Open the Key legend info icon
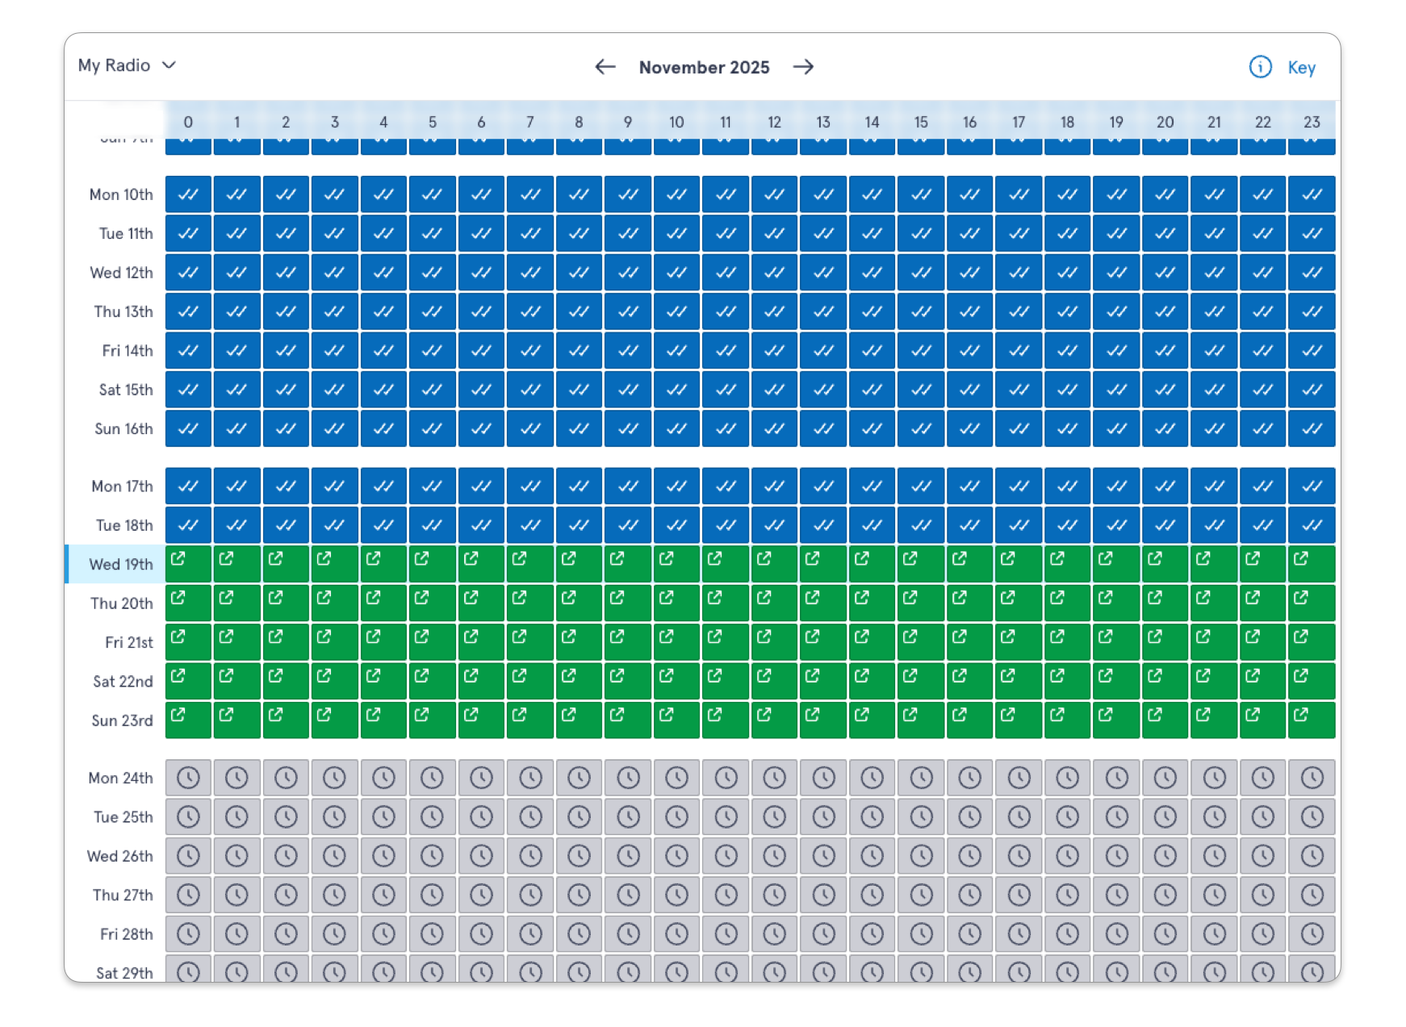Viewport: 1406px width, 1027px height. 1260,67
